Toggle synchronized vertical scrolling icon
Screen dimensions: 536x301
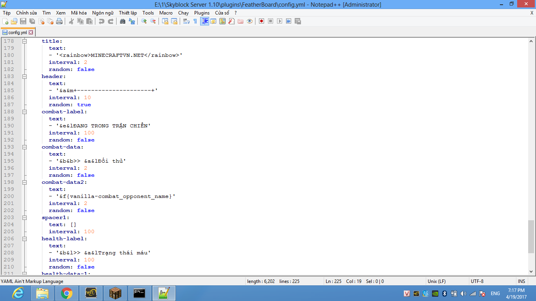[x=165, y=21]
